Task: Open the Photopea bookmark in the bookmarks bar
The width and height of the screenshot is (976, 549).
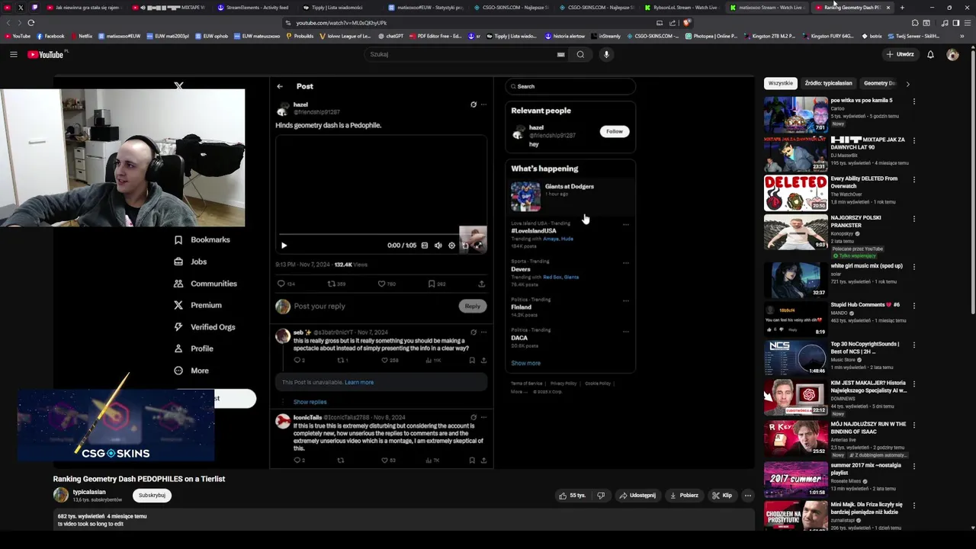Action: (711, 36)
